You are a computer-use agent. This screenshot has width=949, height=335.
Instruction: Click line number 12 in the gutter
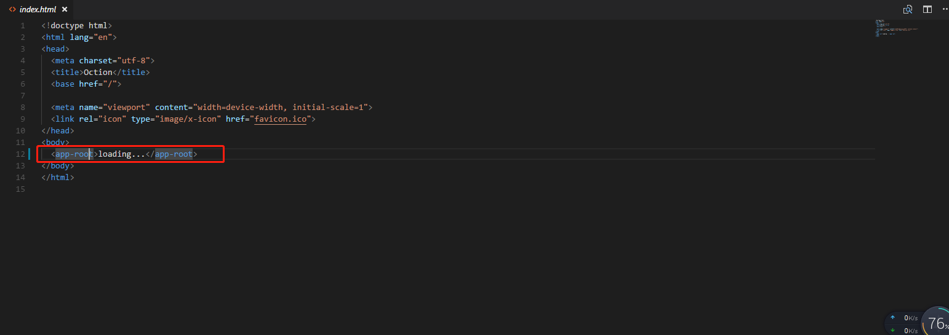tap(21, 154)
